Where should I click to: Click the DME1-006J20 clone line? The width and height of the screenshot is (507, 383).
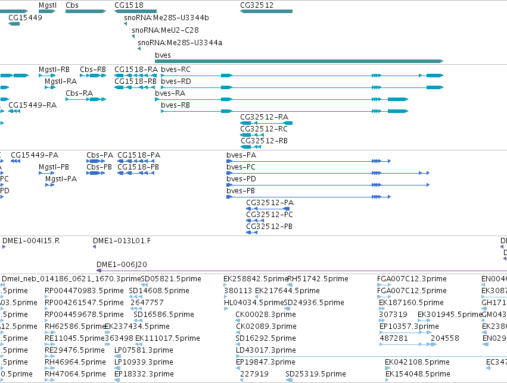pyautogui.click(x=301, y=271)
